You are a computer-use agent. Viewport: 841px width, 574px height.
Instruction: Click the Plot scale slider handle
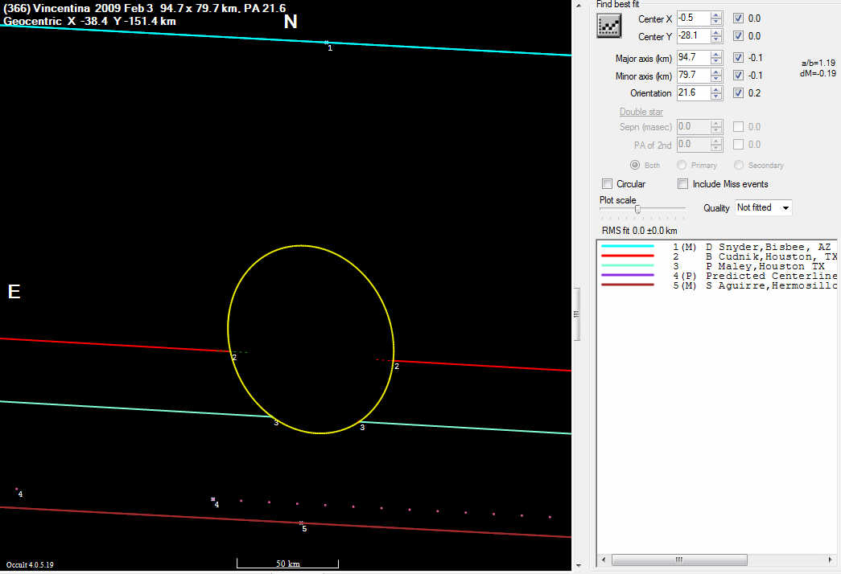(x=637, y=209)
